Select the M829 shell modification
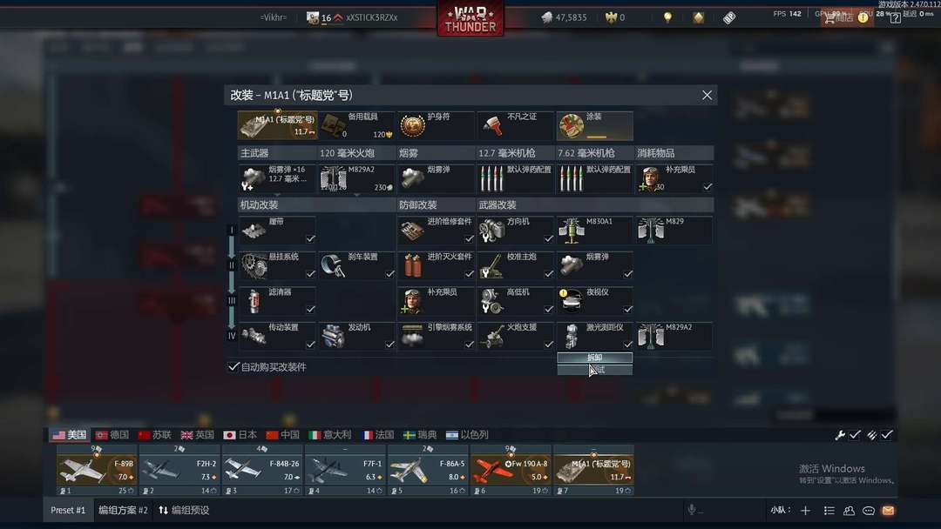The image size is (941, 529). tap(674, 230)
